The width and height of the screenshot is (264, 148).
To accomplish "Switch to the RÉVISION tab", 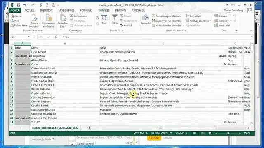I will pos(120,10).
